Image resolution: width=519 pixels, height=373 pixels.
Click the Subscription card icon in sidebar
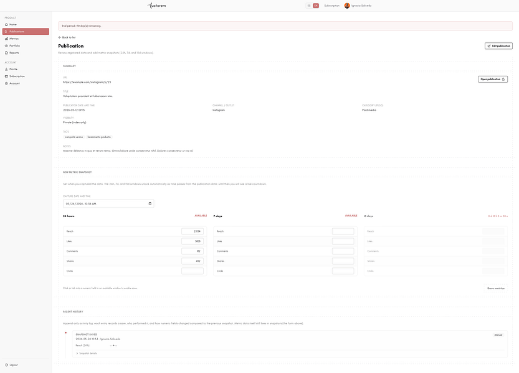pyautogui.click(x=6, y=76)
